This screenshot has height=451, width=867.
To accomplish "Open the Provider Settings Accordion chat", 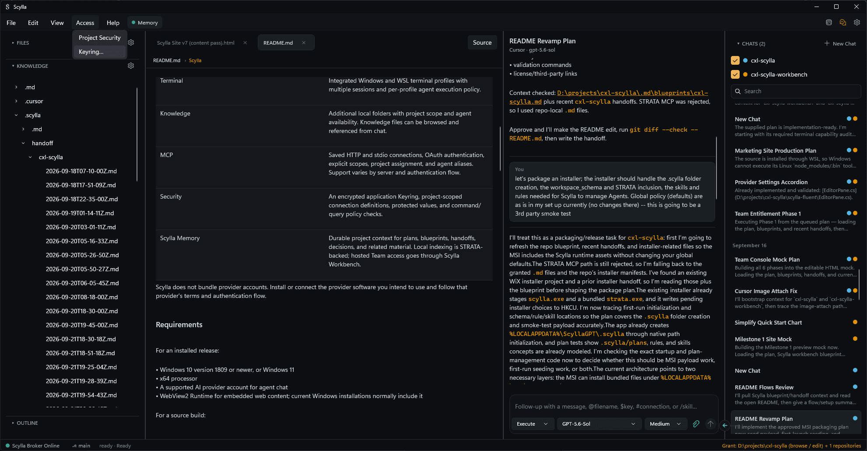I will pyautogui.click(x=796, y=189).
